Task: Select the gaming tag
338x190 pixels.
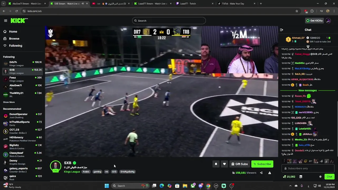Action: point(97,172)
